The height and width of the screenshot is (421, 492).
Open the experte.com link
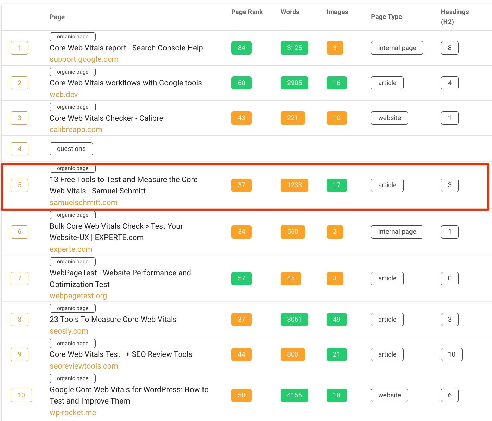pos(71,249)
